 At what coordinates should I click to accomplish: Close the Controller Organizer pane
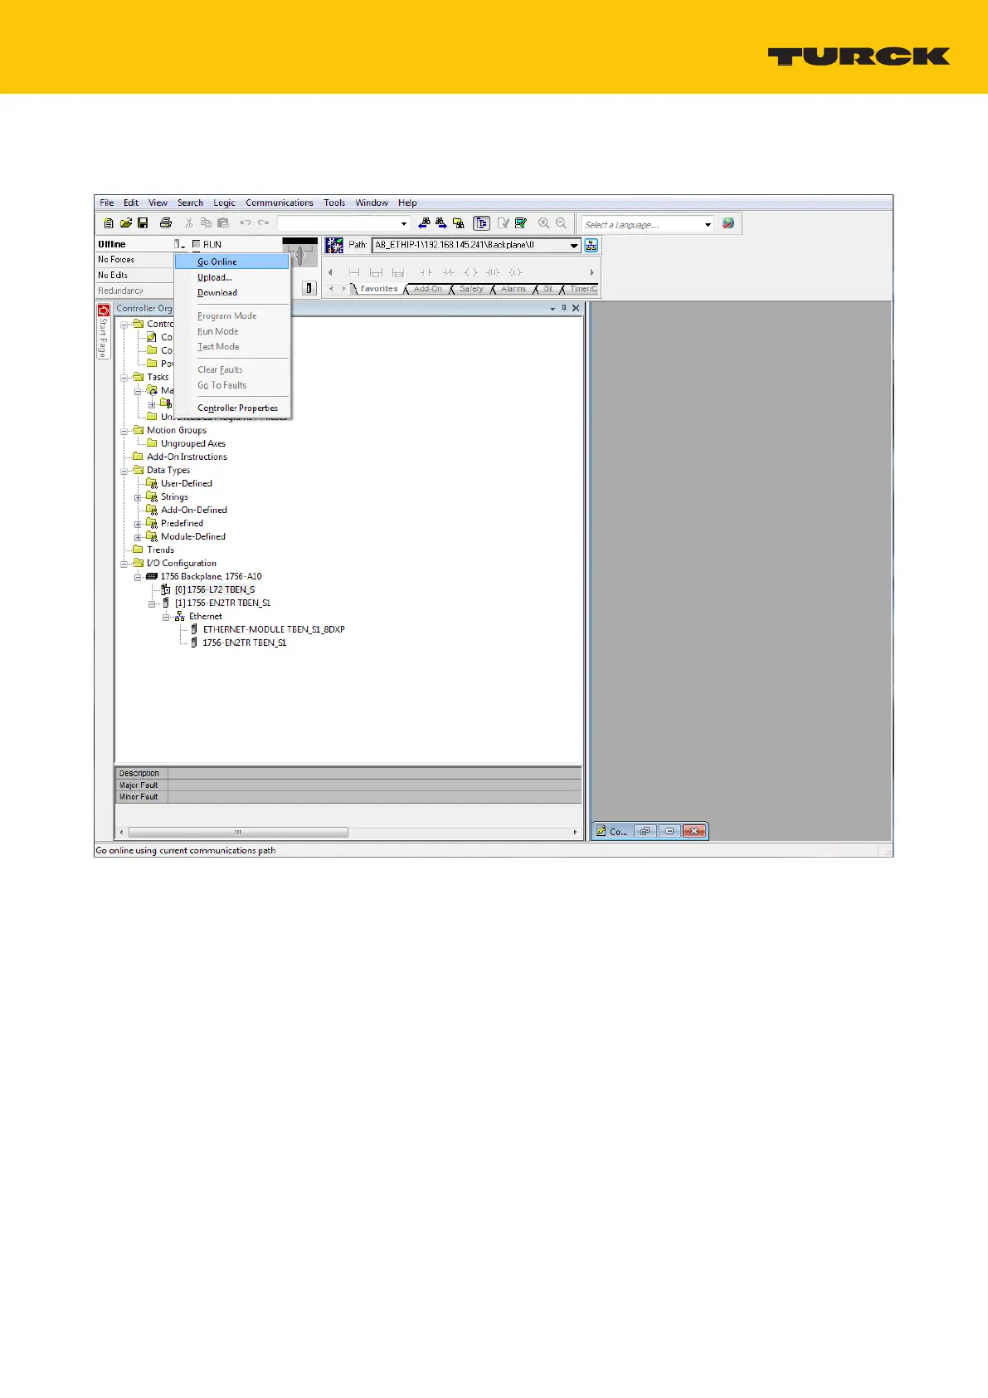(576, 308)
